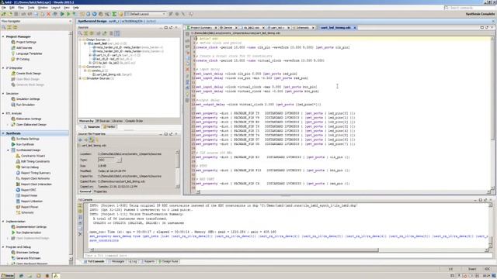This screenshot has width=497, height=279.
Task: Click Run Implementation
Action: coord(29,232)
